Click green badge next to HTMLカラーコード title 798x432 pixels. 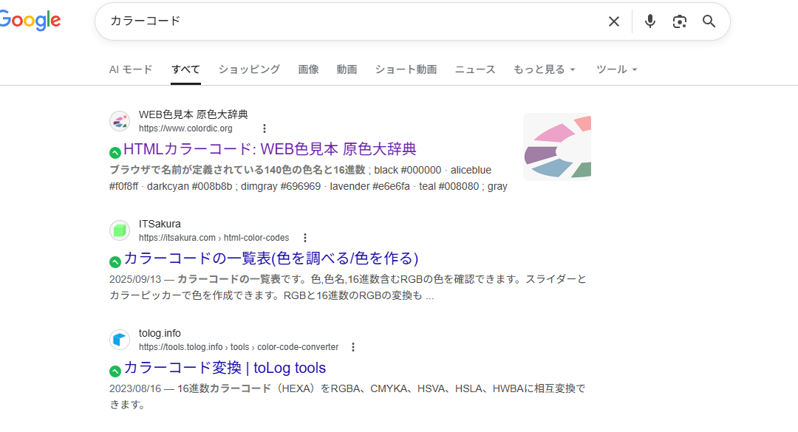[115, 152]
